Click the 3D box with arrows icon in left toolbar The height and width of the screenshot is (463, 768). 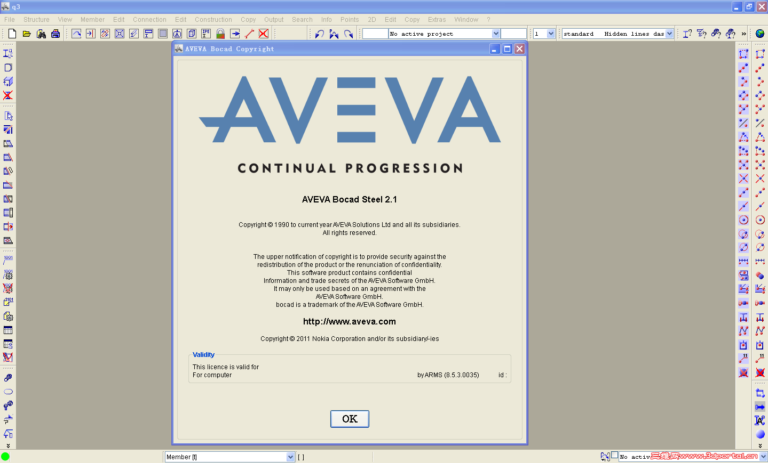8,82
